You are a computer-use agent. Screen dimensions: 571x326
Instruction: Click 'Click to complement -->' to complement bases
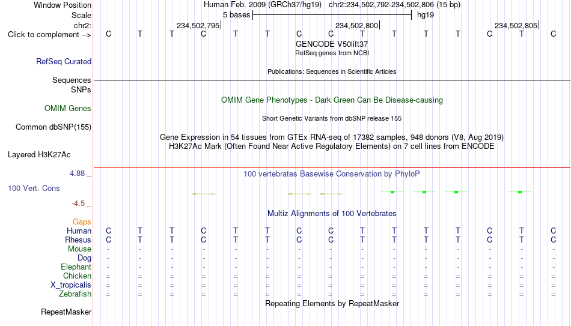point(49,35)
